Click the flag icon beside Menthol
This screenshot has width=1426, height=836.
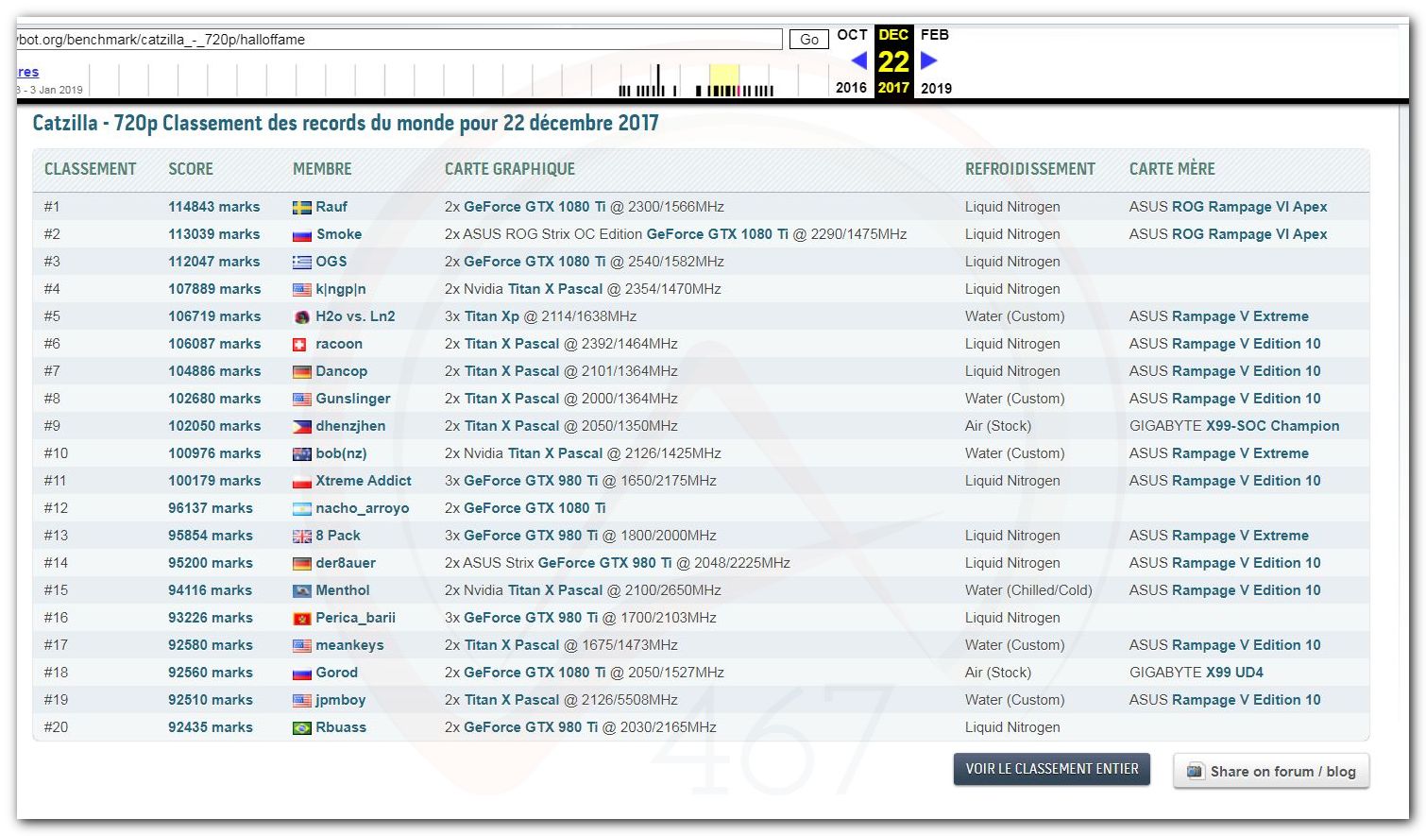click(302, 591)
